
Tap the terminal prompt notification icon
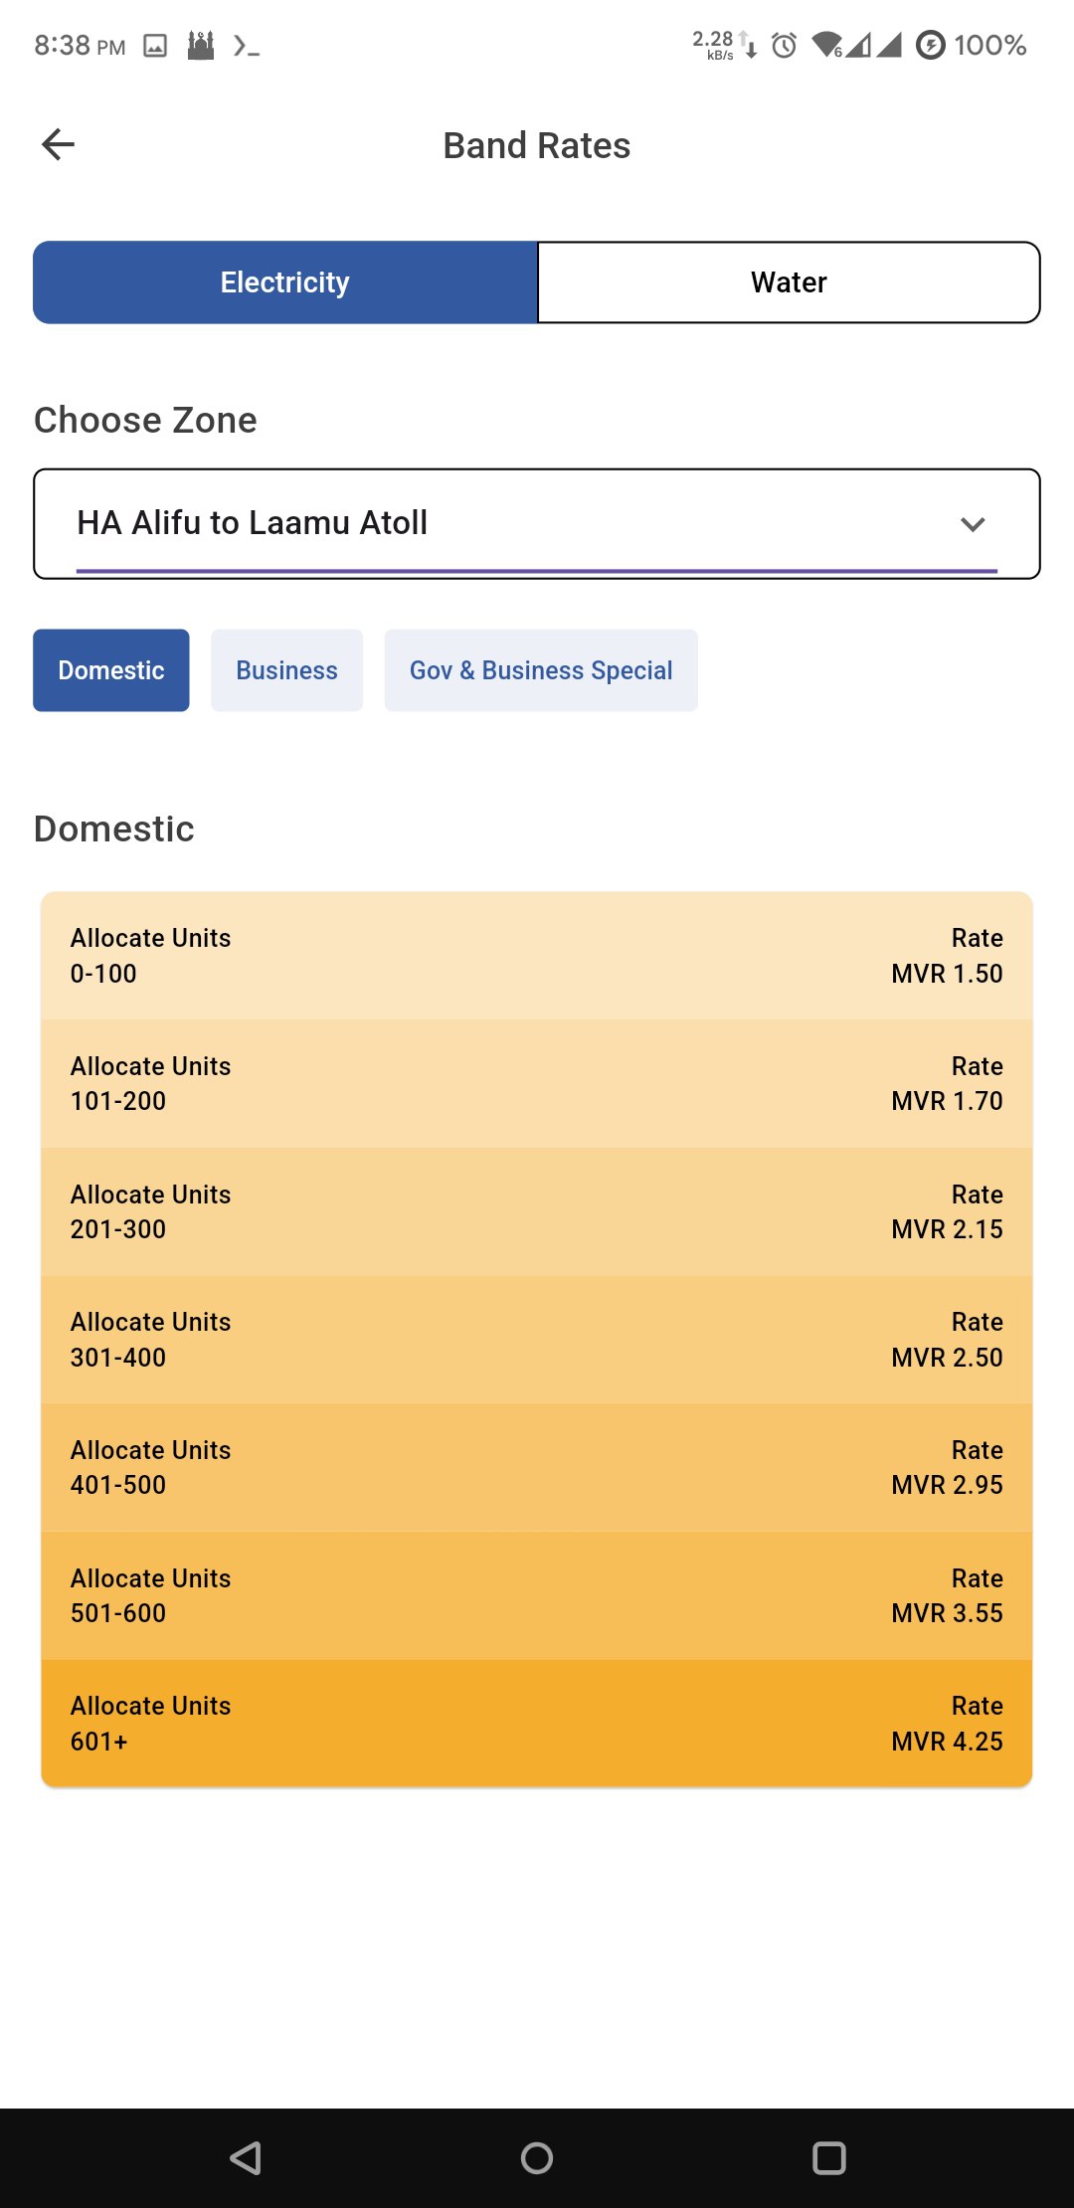coord(246,46)
